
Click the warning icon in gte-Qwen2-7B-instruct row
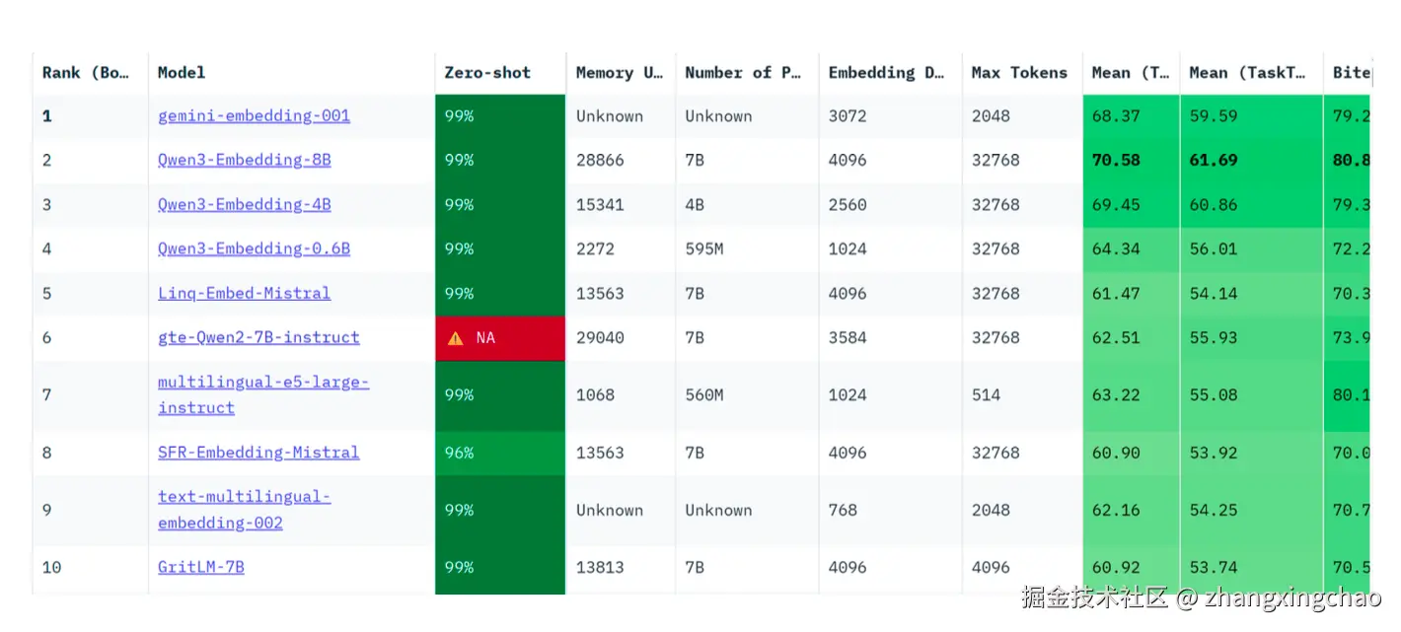(455, 338)
